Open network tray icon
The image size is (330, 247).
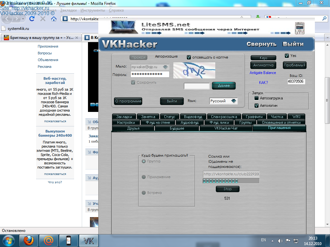pos(296,241)
